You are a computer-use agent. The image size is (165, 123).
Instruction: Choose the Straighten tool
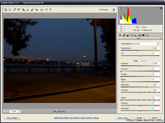(28, 10)
